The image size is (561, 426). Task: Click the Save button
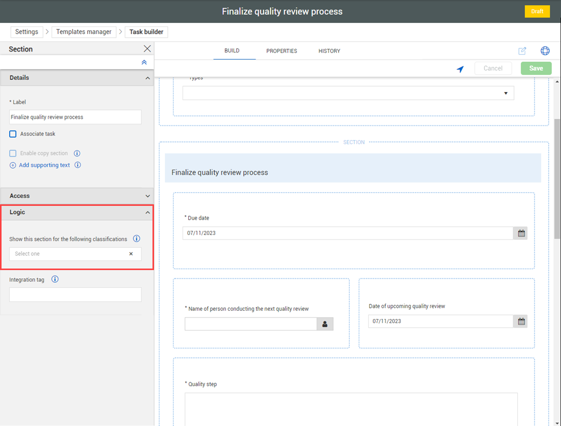click(536, 68)
